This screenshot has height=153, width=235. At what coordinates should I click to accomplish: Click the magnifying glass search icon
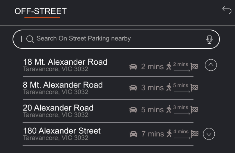click(30, 39)
